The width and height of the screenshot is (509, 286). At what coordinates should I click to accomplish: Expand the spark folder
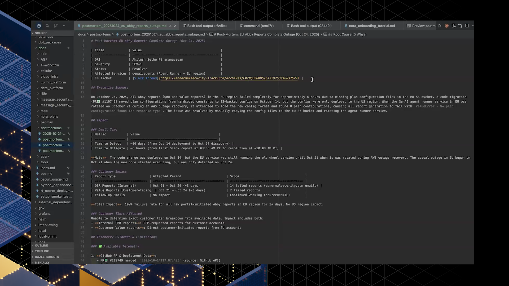click(x=45, y=157)
